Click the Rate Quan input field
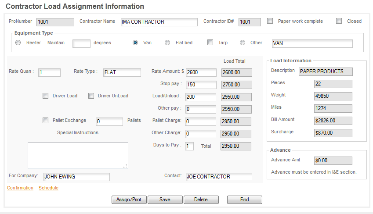 click(50, 72)
